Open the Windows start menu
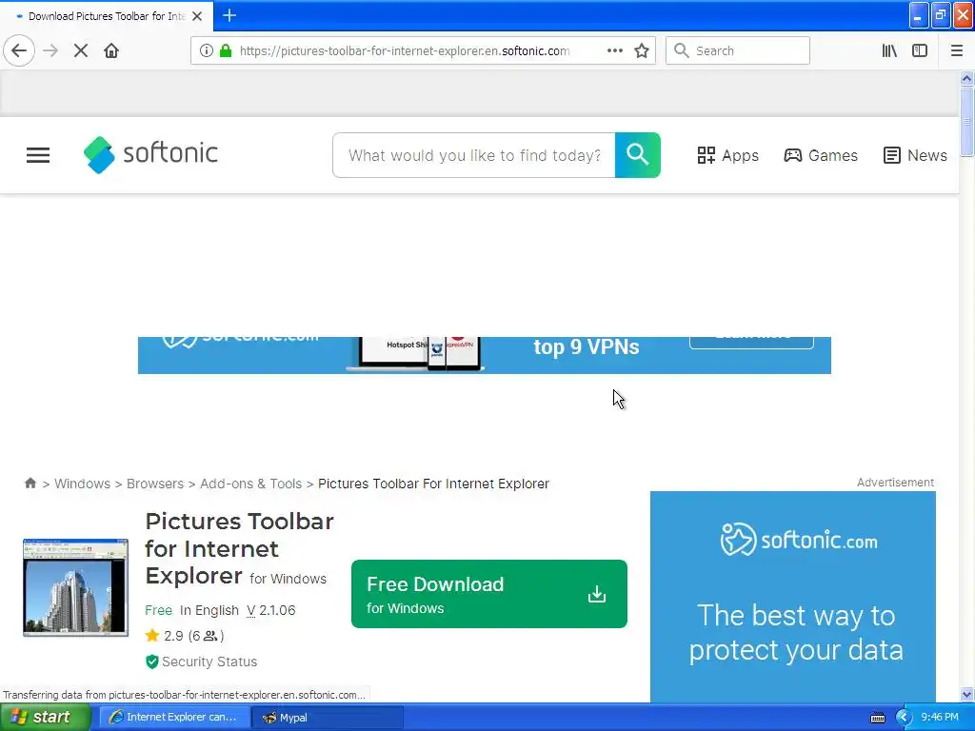975x731 pixels. click(x=45, y=717)
